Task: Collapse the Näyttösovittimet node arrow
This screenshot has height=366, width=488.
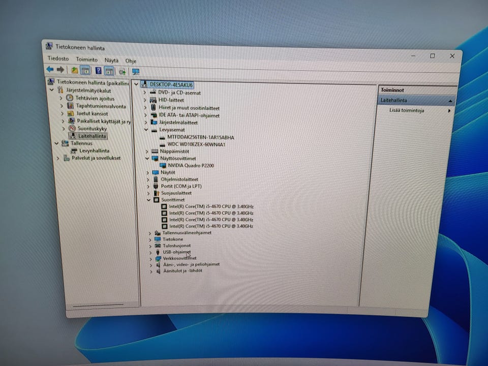Action: (x=147, y=158)
